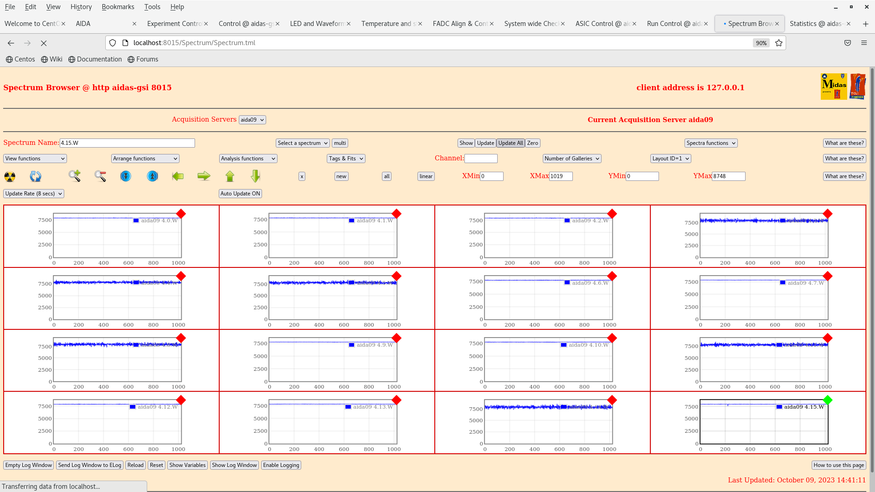Screen dimensions: 875x492
Task: Click the blue legend swatch of aida09 4.9.W
Action: point(351,345)
